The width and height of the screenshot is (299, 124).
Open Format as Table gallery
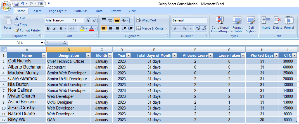[x=238, y=24]
